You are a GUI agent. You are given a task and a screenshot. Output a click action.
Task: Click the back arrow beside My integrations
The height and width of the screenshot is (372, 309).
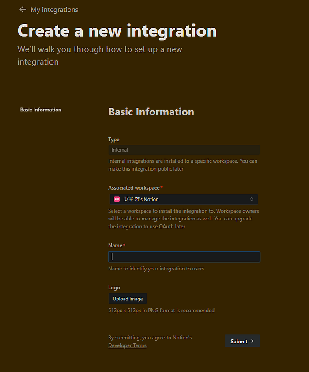pyautogui.click(x=23, y=9)
